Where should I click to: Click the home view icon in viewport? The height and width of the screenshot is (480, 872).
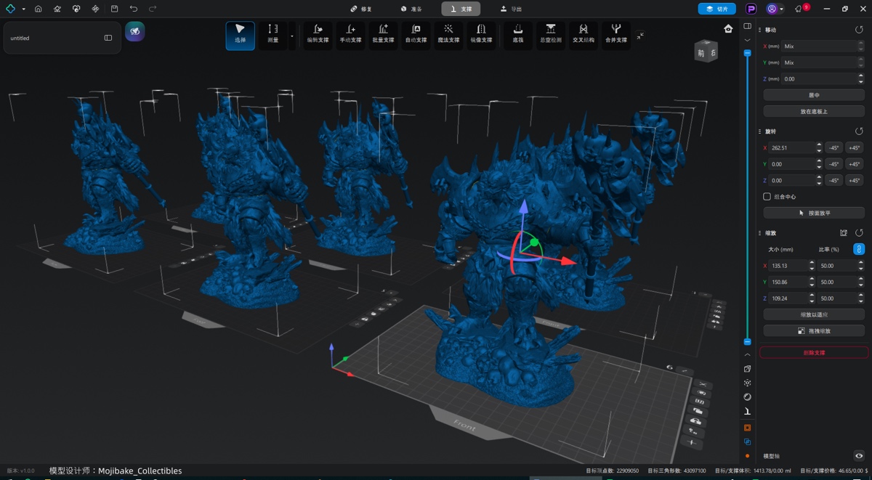pos(728,29)
